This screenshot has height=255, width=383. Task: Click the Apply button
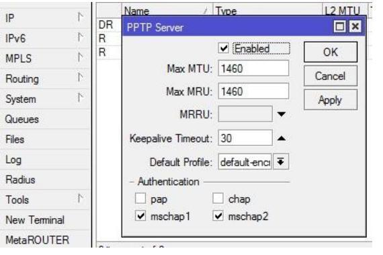(x=331, y=100)
